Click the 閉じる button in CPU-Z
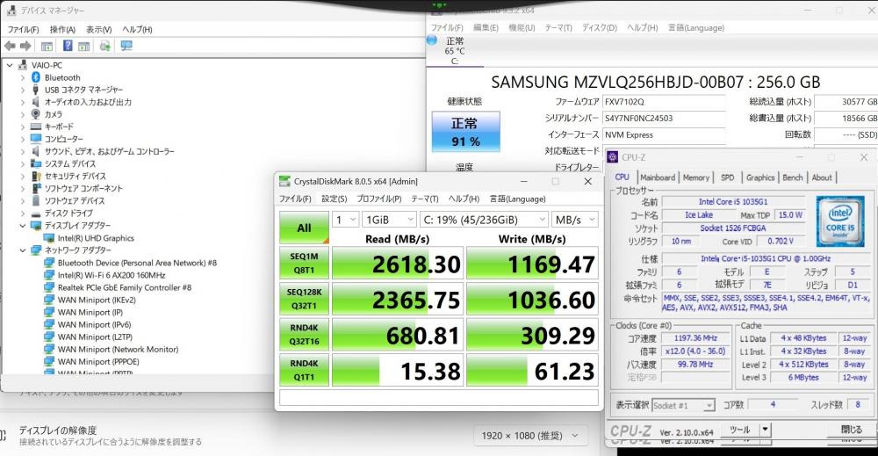The height and width of the screenshot is (456, 878). pos(851,430)
